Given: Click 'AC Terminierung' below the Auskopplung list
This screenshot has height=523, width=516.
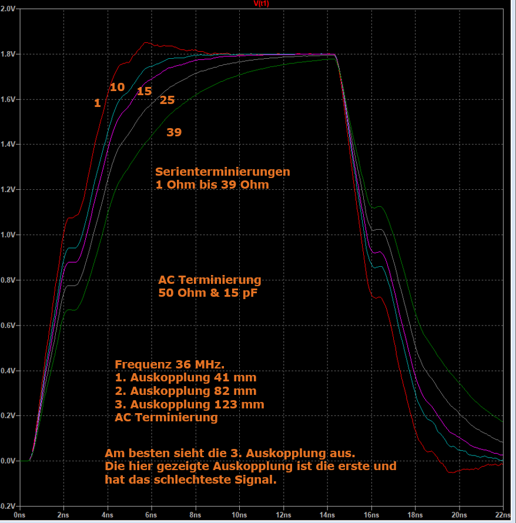Looking at the screenshot, I should [166, 418].
